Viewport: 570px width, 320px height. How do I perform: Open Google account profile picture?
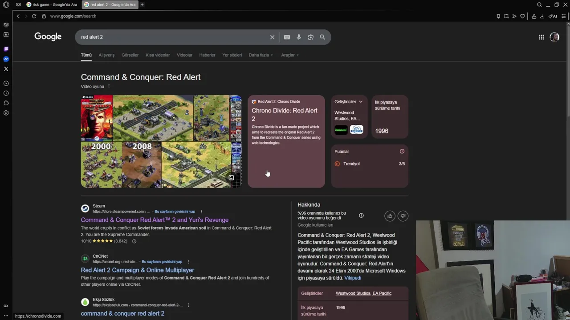point(554,37)
